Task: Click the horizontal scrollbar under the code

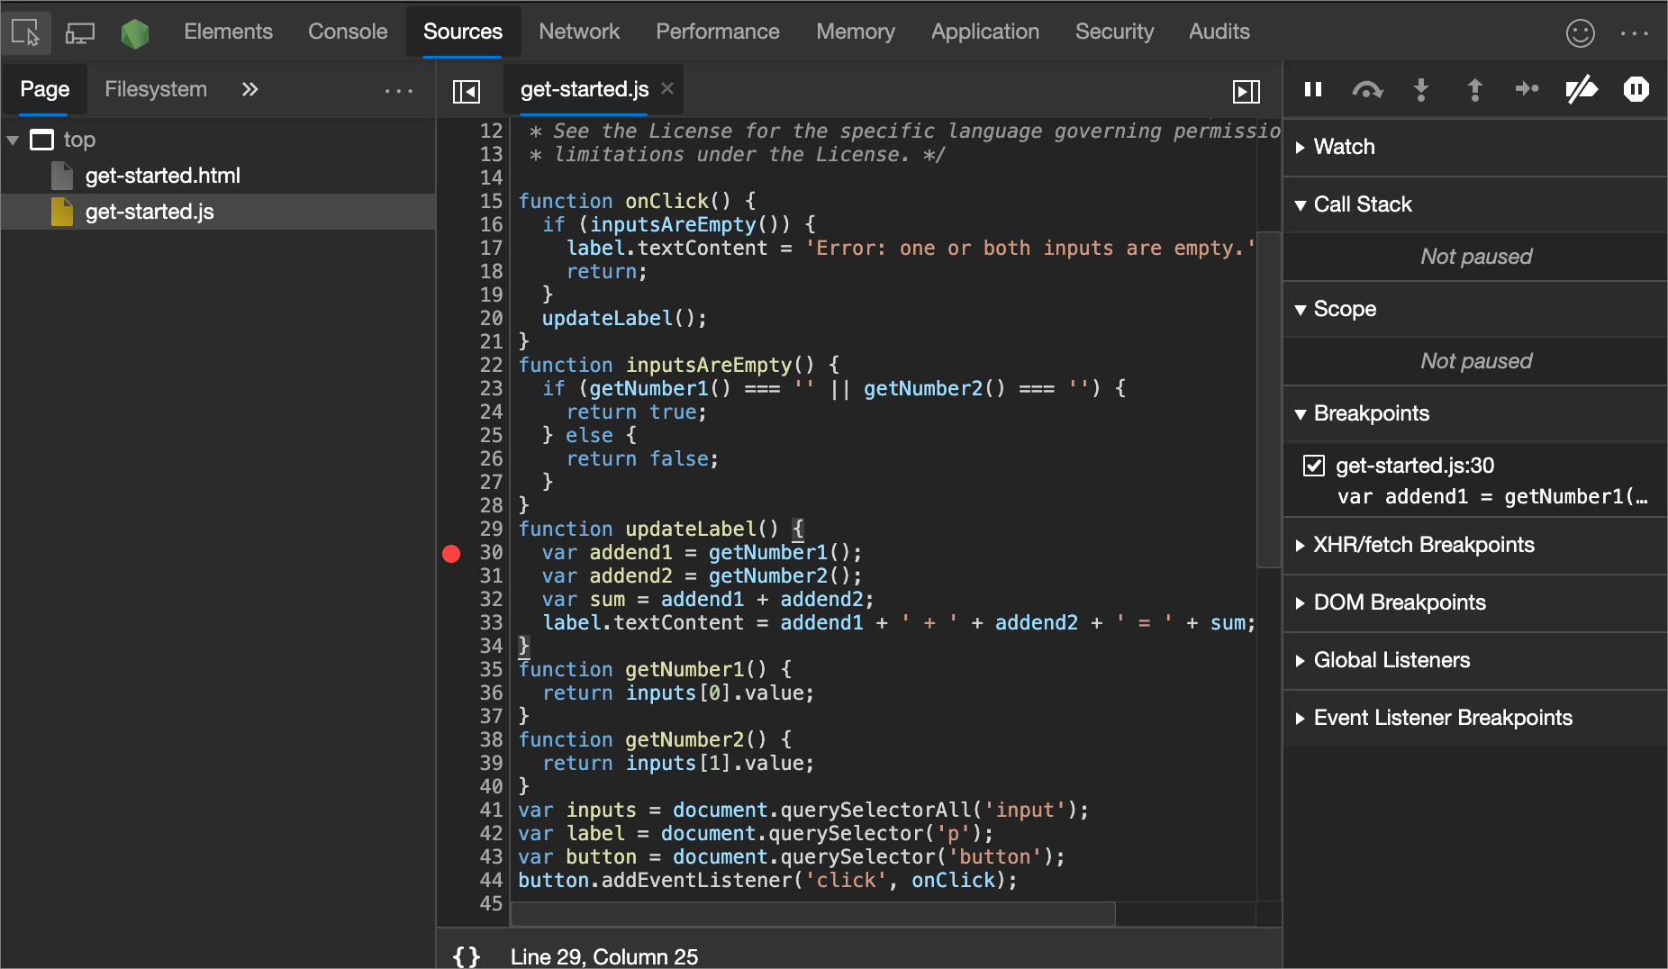Action: [813, 914]
